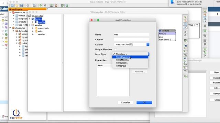220x123 pixels.
Task: Click inside the empty Caption field
Action: point(132,40)
